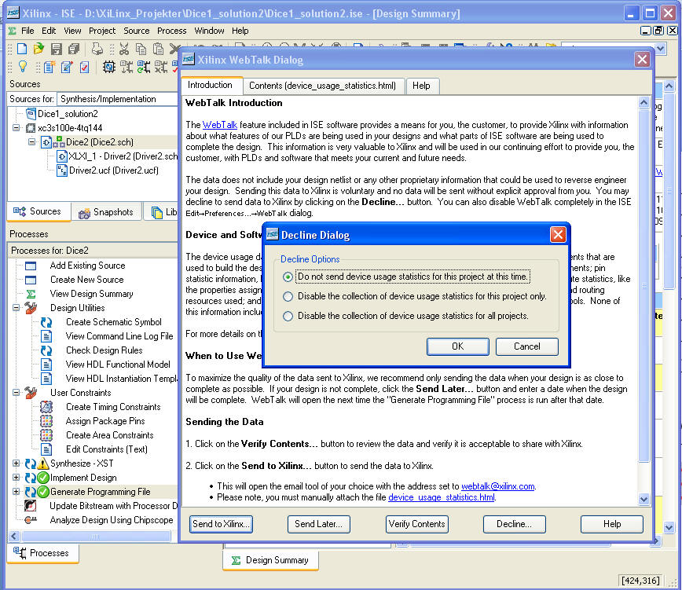The image size is (682, 590).
Task: Expand the Synthesize - XST process
Action: pos(16,464)
